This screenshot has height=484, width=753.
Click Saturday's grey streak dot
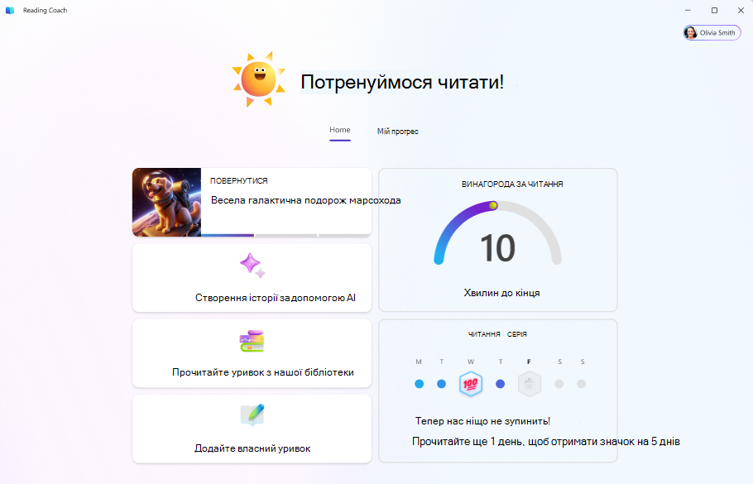pos(559,384)
